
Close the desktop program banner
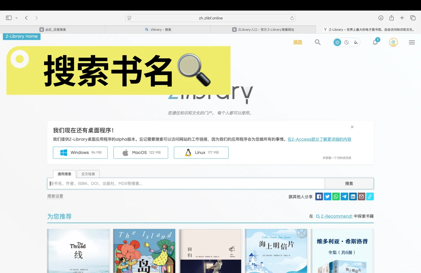coord(352,127)
